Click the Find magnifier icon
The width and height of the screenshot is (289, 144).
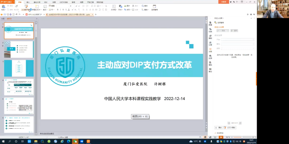coord(143,6)
